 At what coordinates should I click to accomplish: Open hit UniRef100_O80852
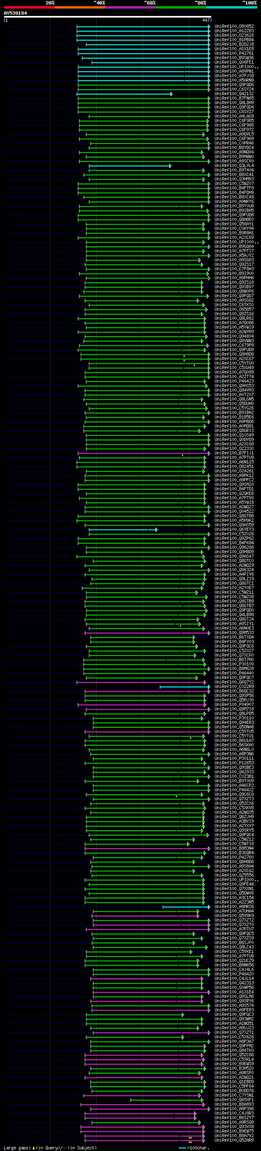click(234, 27)
